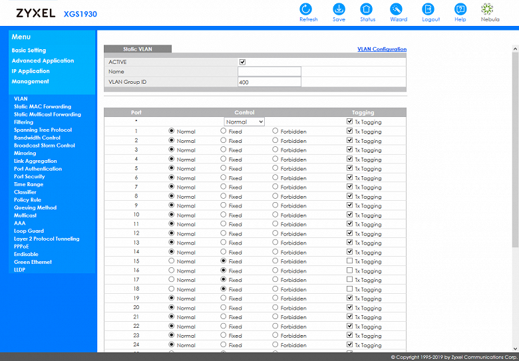The image size is (519, 361).
Task: Open the Status page icon
Action: pos(366,9)
